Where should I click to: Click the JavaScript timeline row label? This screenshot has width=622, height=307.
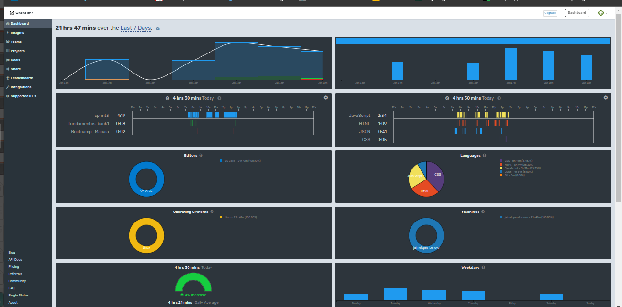point(360,115)
